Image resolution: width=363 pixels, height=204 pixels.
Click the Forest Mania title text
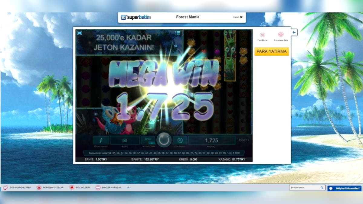click(x=188, y=17)
